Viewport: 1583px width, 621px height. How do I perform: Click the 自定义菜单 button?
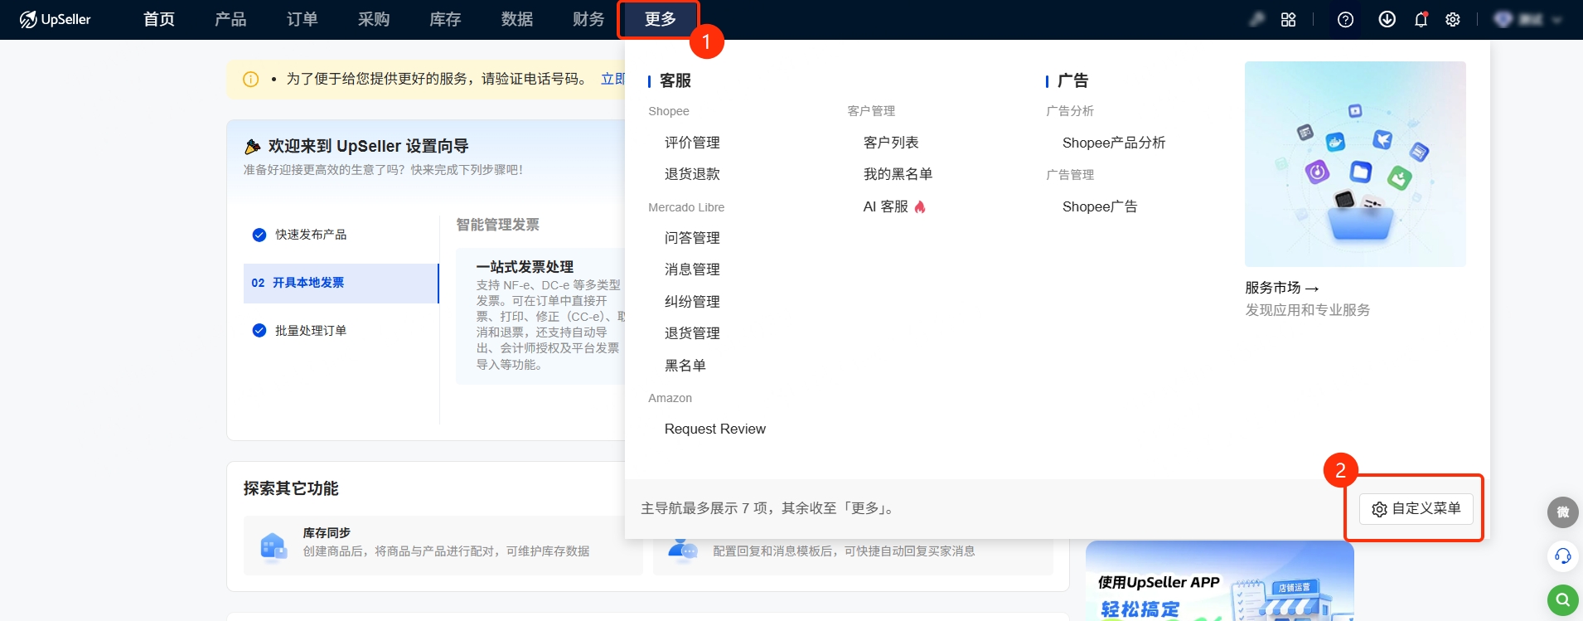point(1416,508)
